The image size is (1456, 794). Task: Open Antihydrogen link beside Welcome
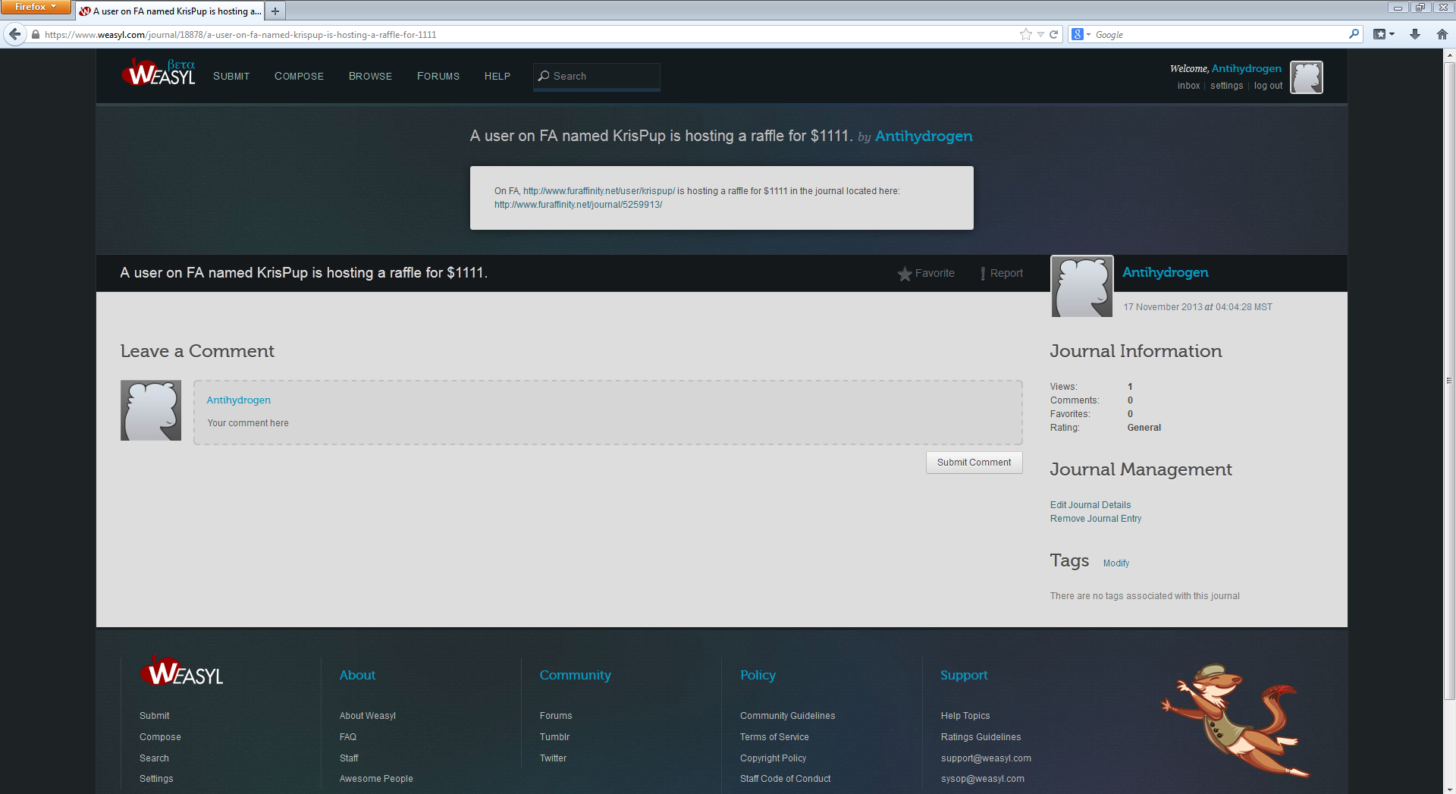point(1246,68)
